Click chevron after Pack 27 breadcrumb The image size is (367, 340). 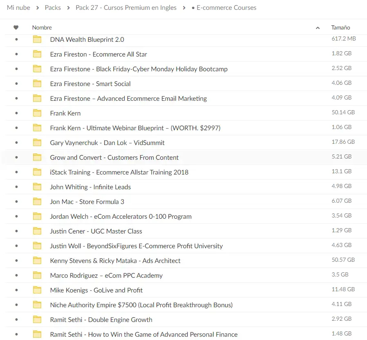[184, 8]
